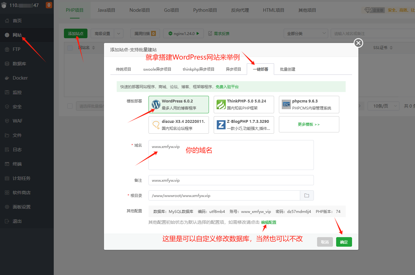415x275 pixels.
Task: Open the 日志 log icon
Action: (7, 150)
